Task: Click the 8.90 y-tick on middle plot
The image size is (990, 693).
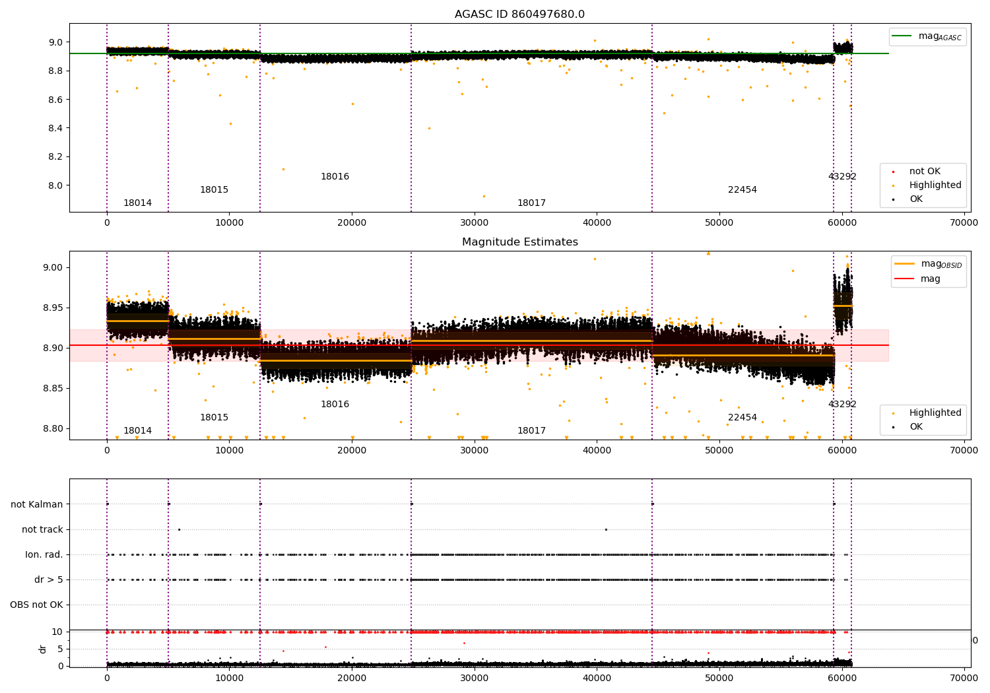Action: (53, 348)
